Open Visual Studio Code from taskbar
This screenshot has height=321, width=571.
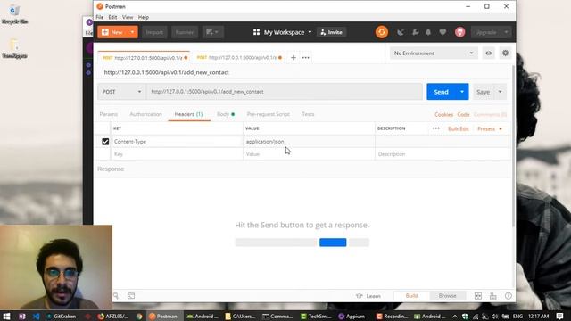coord(36,317)
